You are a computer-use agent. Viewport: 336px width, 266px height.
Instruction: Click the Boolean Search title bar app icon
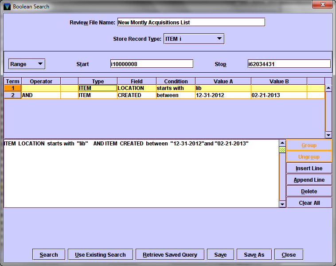(7, 7)
